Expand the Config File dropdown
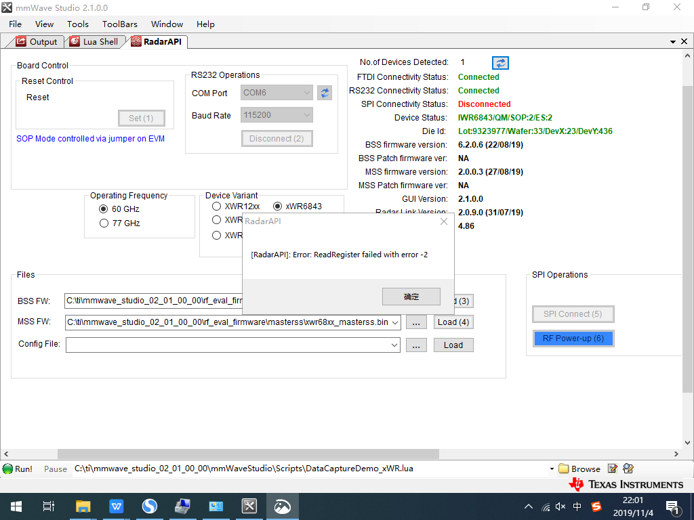 [394, 345]
